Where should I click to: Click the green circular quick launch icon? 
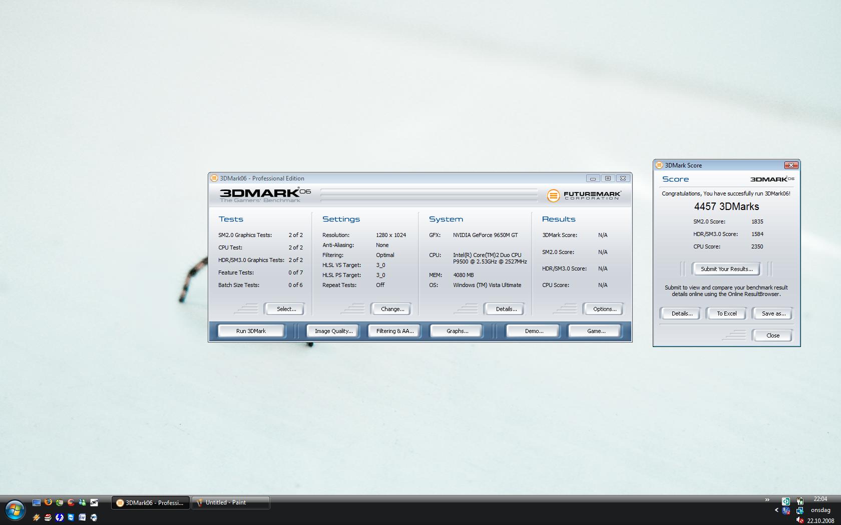pos(60,502)
